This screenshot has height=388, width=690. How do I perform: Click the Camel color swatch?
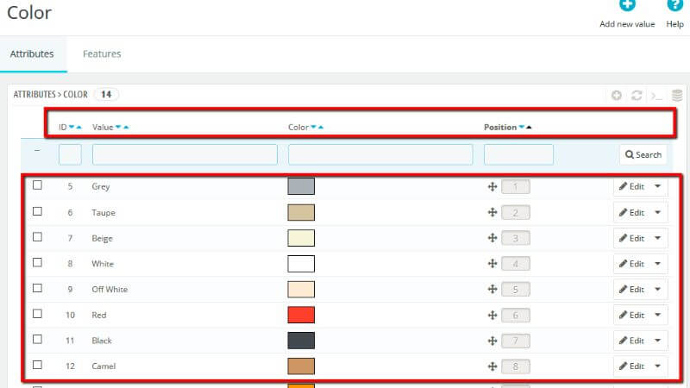click(x=301, y=366)
